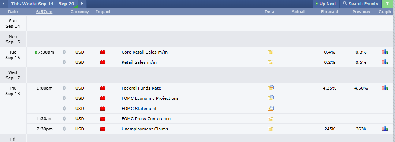
Task: Open graph icon for Unemployment Claims
Action: point(384,129)
